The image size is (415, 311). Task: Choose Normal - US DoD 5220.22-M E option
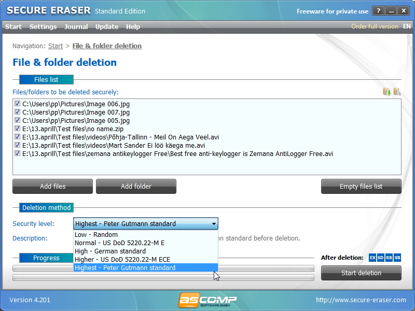(146, 243)
